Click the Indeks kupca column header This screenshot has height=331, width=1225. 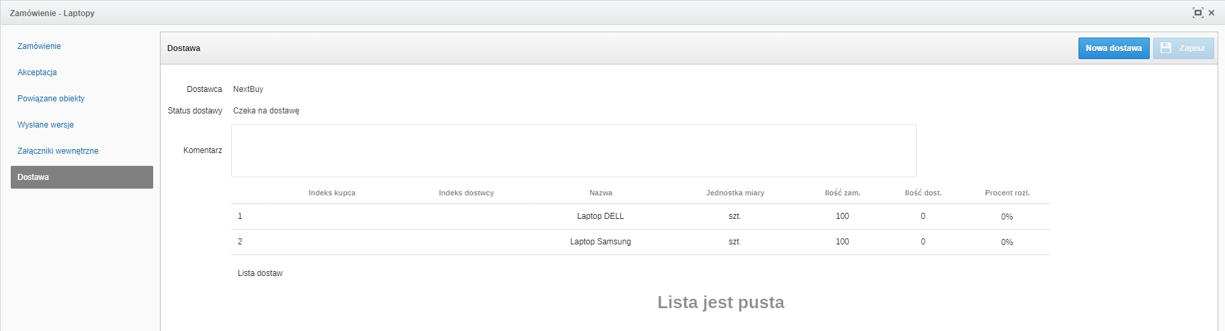[332, 193]
